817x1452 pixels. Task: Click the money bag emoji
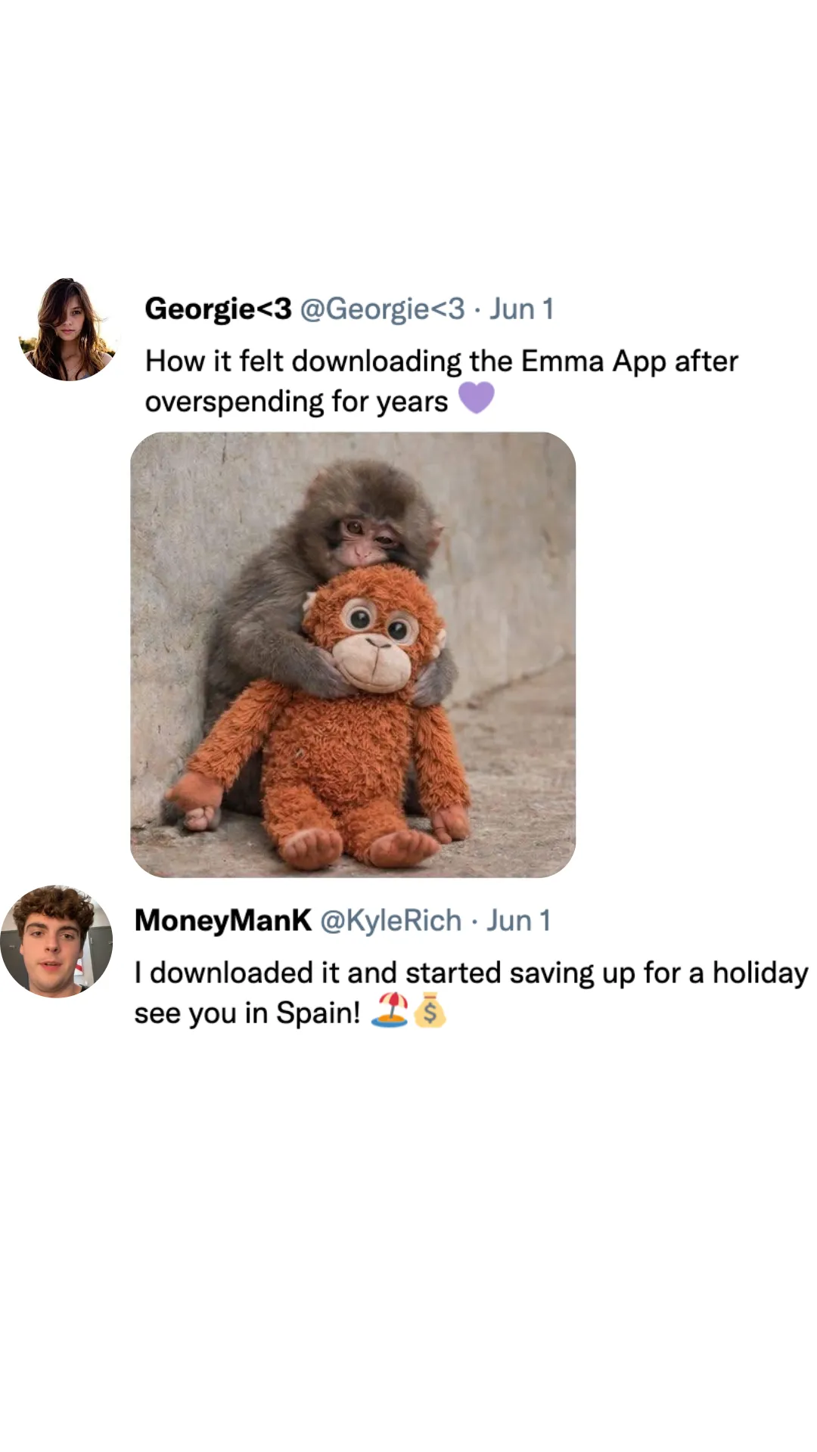coord(430,1010)
